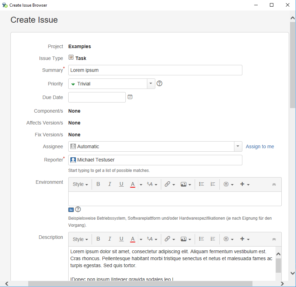This screenshot has width=296, height=287.
Task: Open the Style menu in Description editor
Action: click(80, 239)
